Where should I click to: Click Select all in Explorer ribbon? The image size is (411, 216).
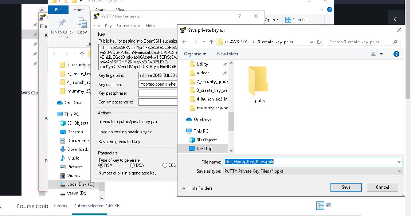[297, 20]
